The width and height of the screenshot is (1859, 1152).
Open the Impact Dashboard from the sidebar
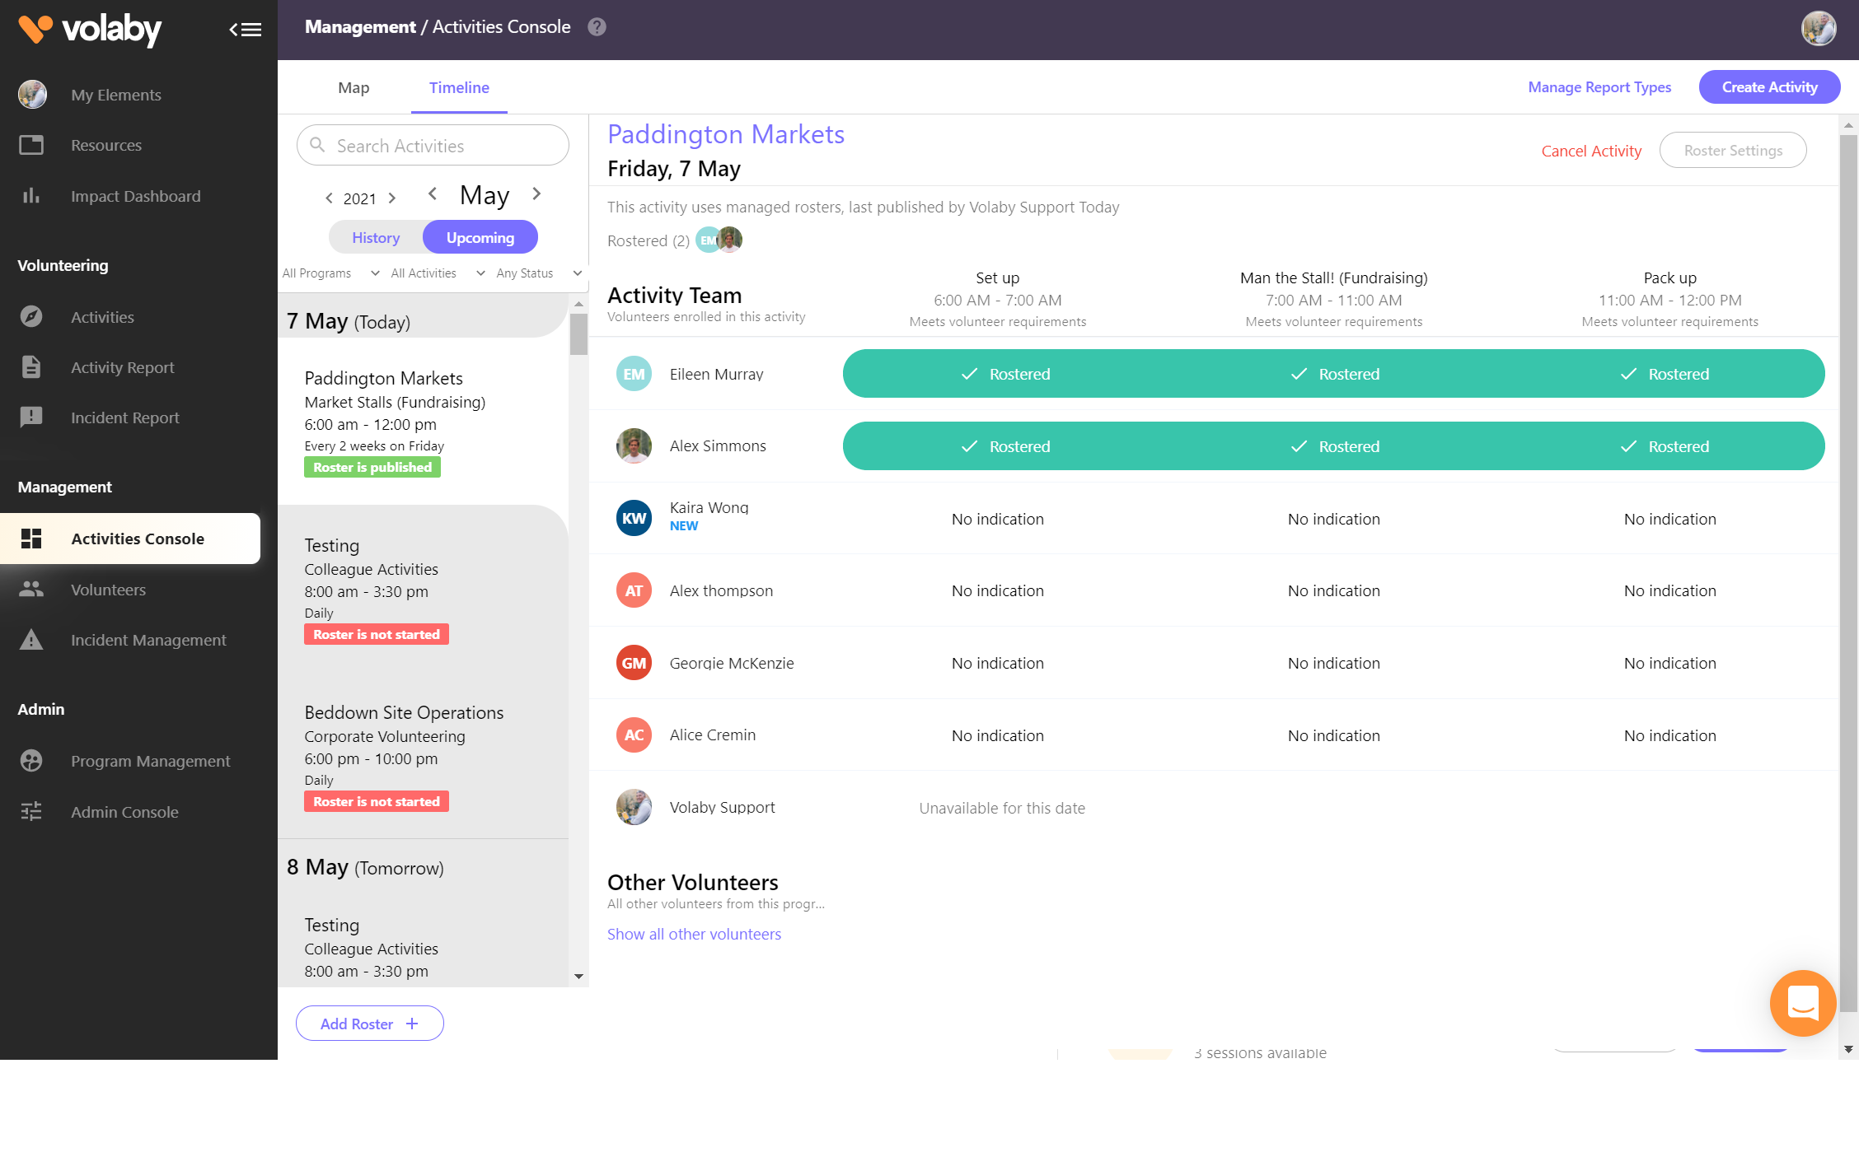(135, 196)
